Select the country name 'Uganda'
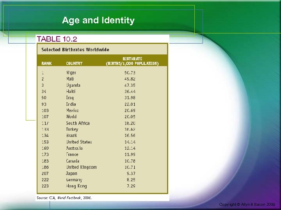The image size is (281, 210). point(73,85)
